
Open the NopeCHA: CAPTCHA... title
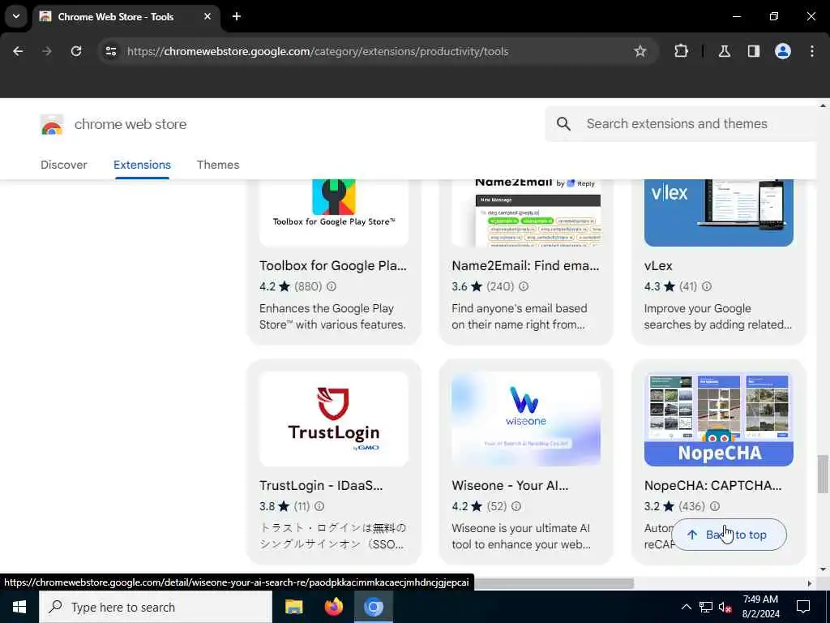click(x=712, y=486)
